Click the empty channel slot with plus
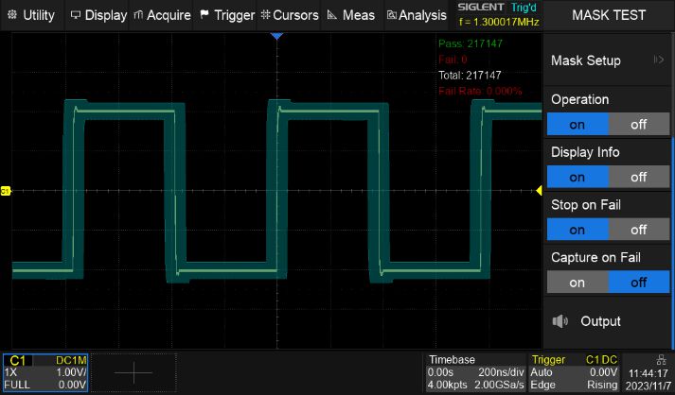 pyautogui.click(x=133, y=372)
